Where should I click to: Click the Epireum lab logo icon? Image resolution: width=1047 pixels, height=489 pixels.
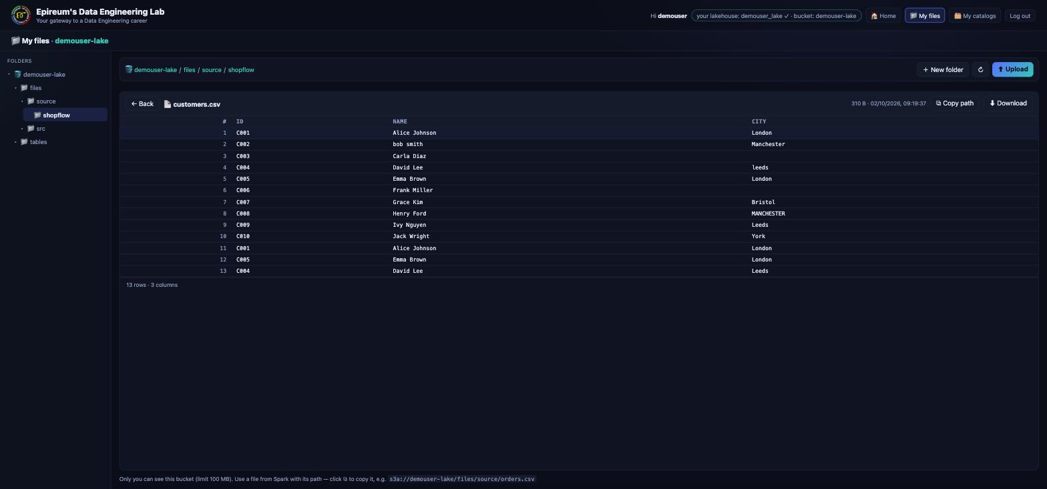click(x=21, y=15)
